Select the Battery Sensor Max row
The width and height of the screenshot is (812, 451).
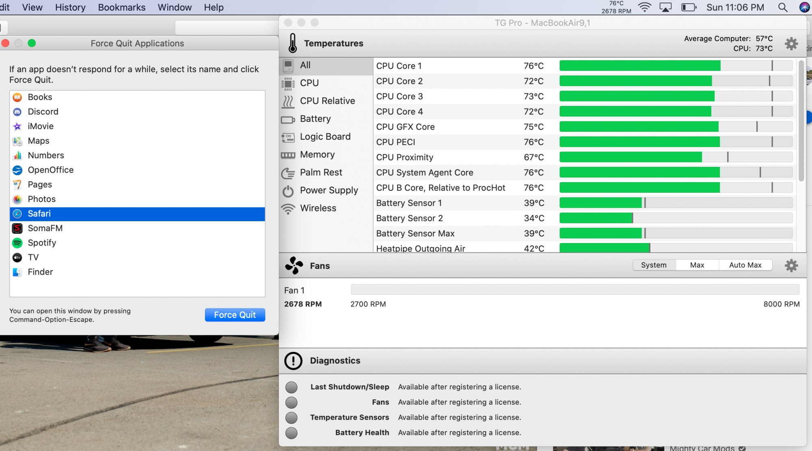(x=584, y=233)
